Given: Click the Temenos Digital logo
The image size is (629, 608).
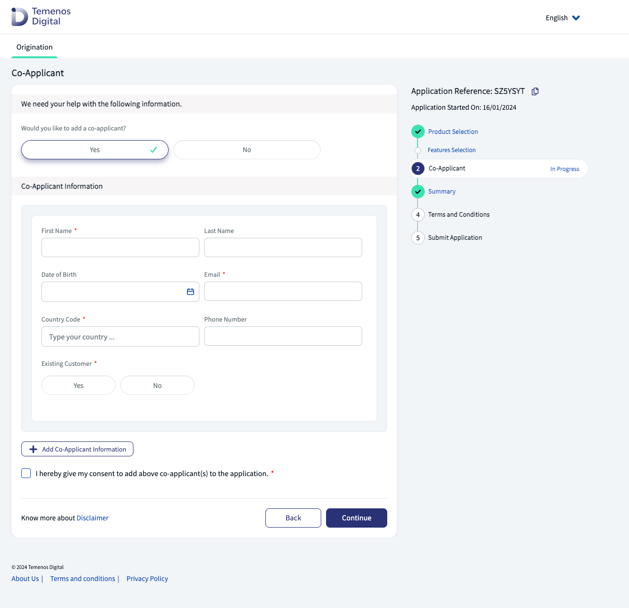Looking at the screenshot, I should [41, 16].
